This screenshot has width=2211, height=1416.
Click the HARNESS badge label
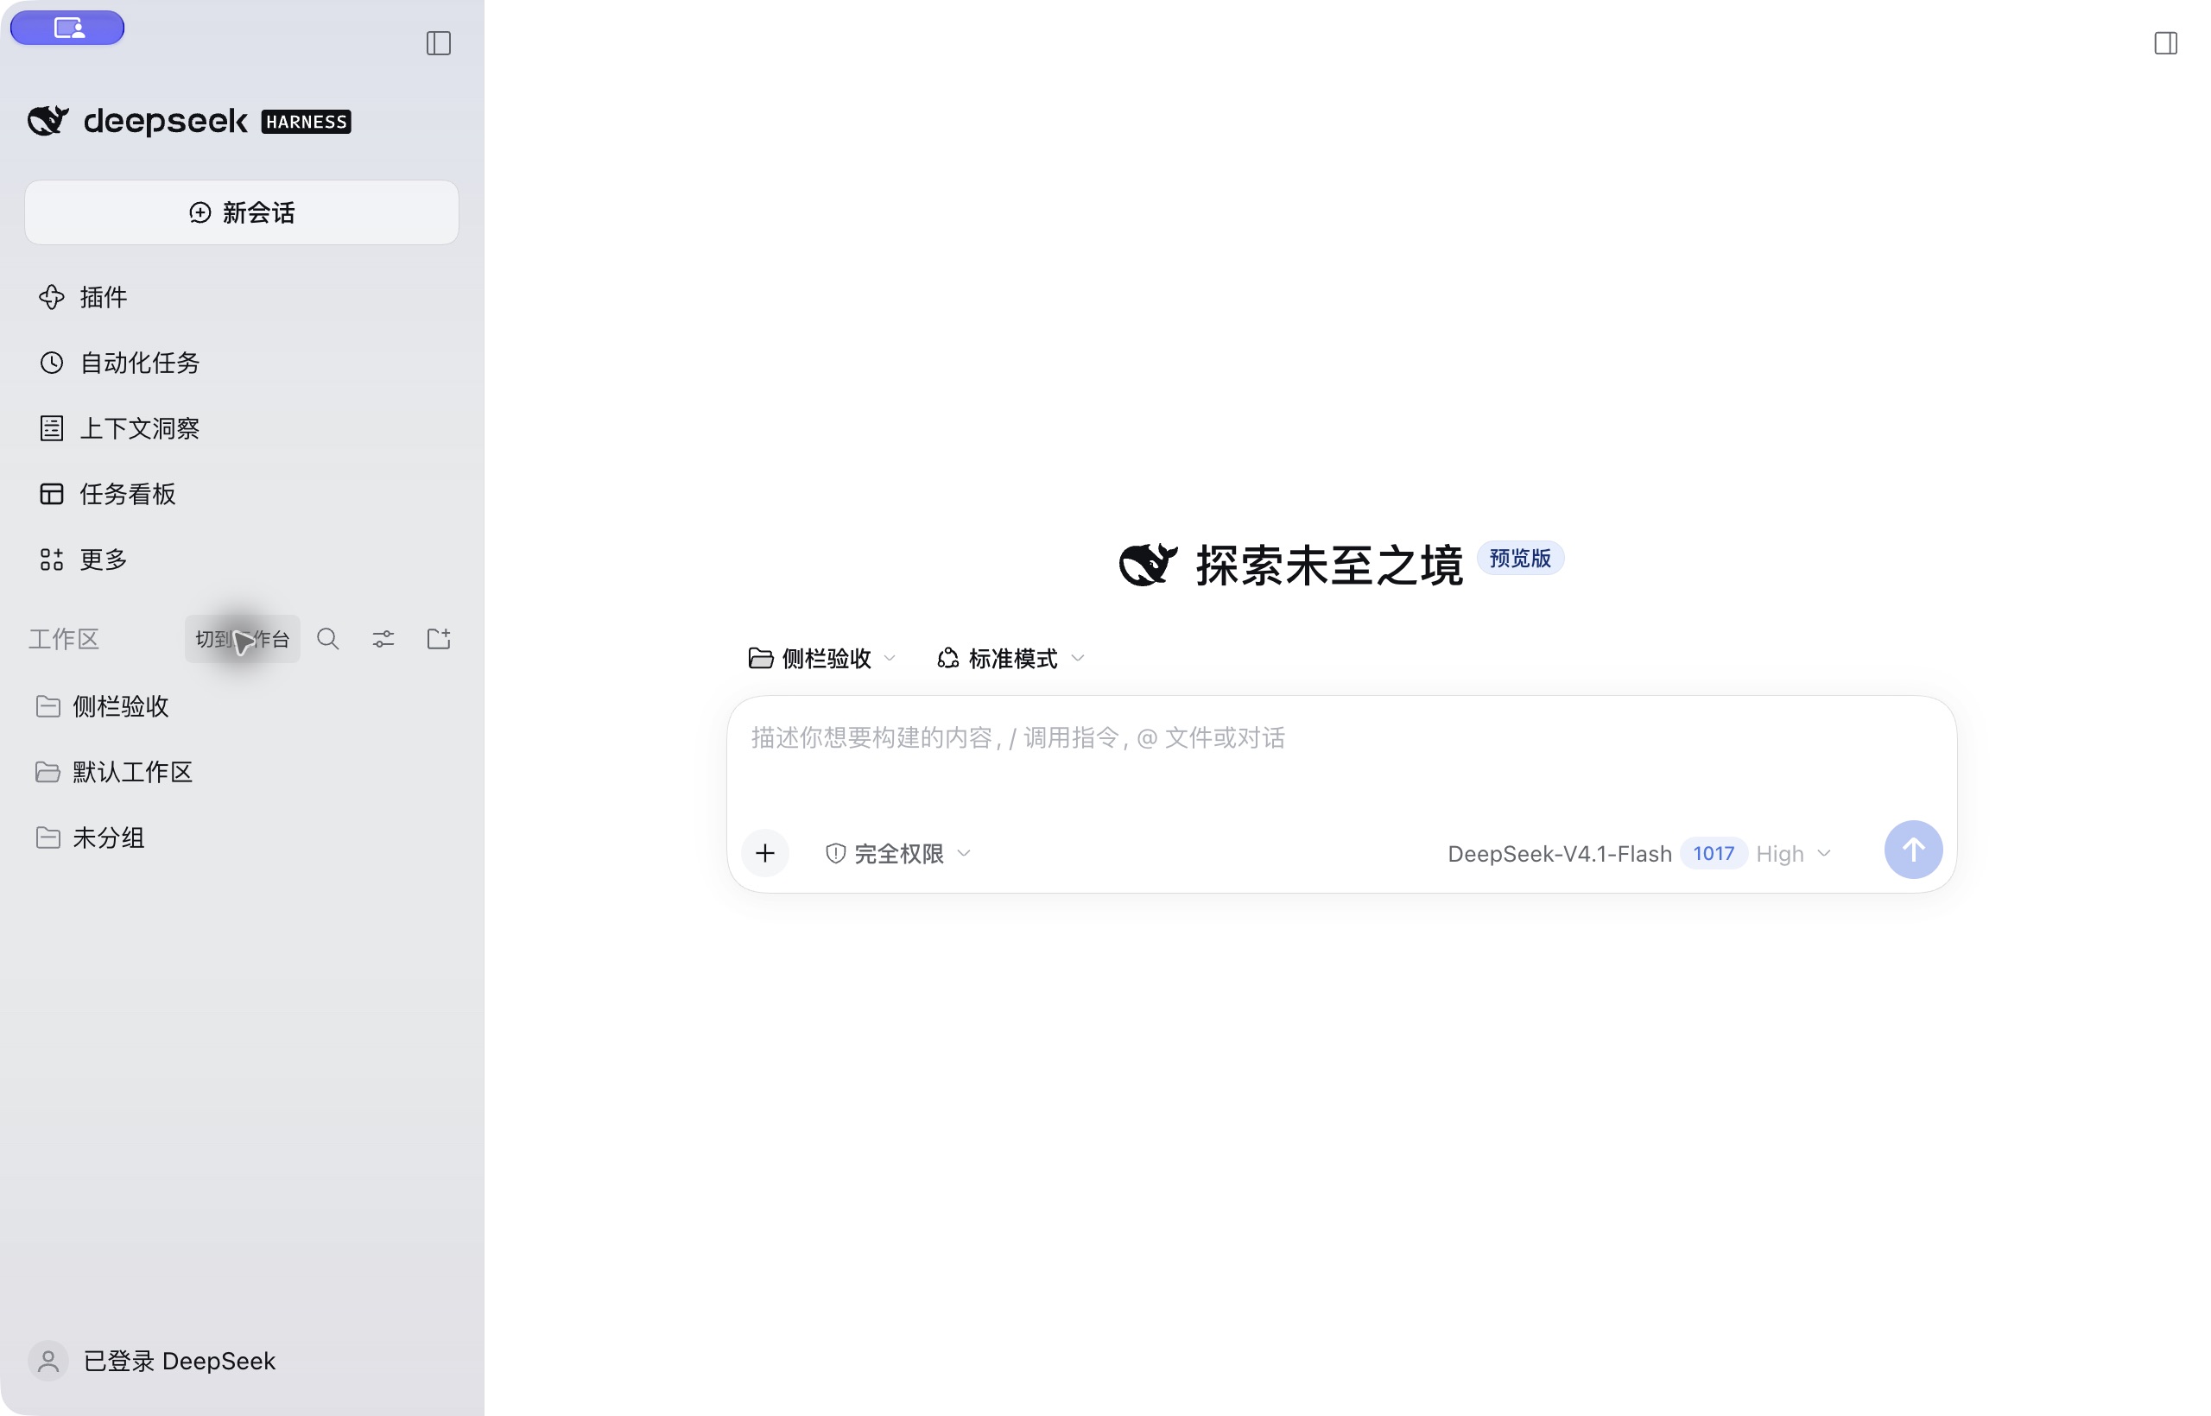click(307, 122)
